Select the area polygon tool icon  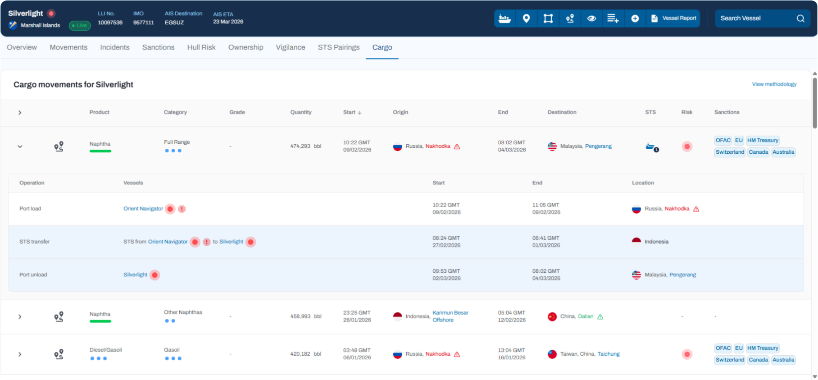[x=548, y=18]
